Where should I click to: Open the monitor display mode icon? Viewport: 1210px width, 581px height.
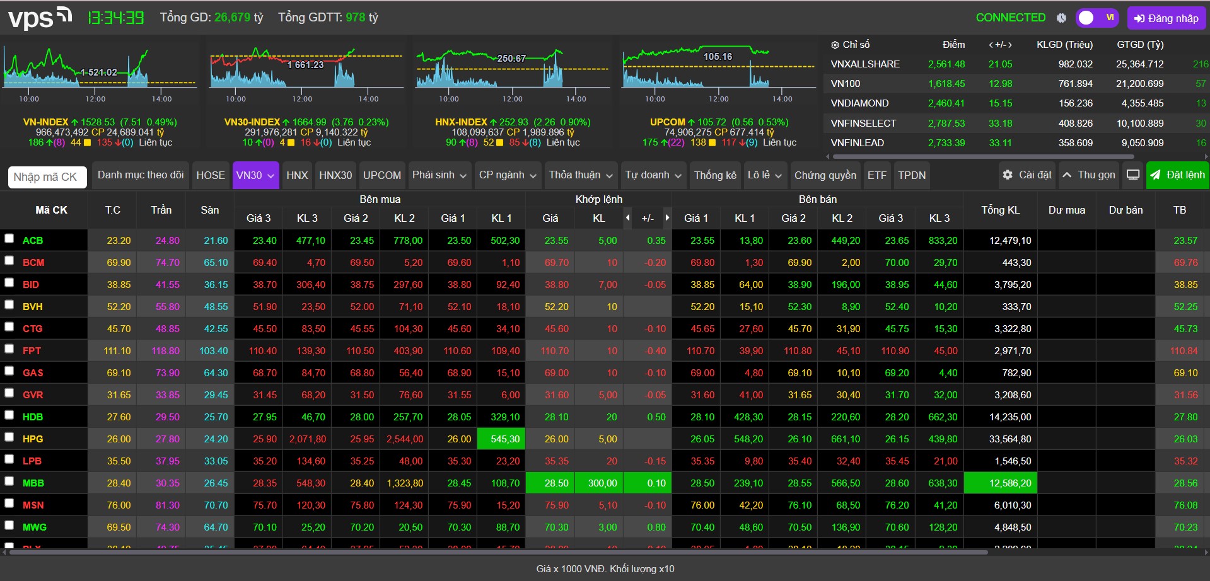point(1133,175)
